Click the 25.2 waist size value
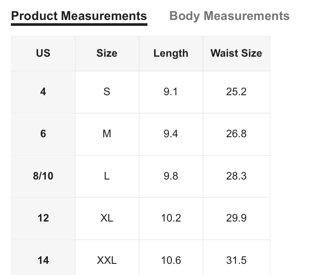 (236, 92)
